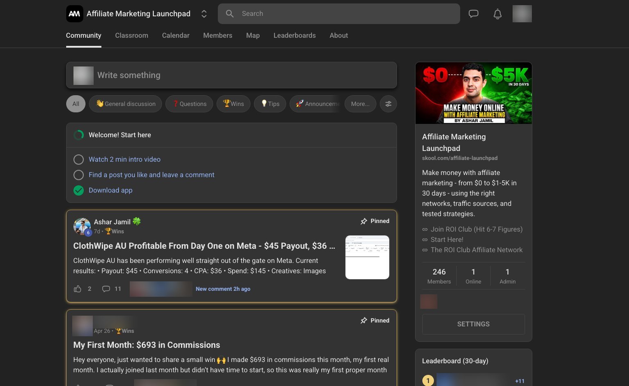Viewport: 629px width, 386px height.
Task: Click the clover badge beside Ashar Jamil
Action: coord(137,221)
